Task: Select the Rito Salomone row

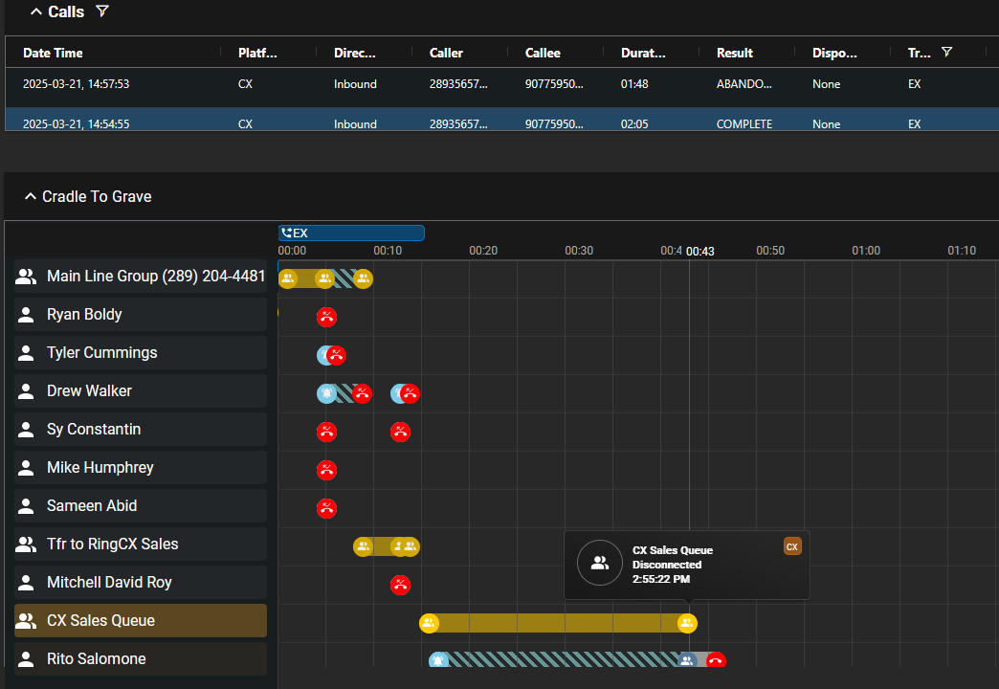Action: [140, 658]
